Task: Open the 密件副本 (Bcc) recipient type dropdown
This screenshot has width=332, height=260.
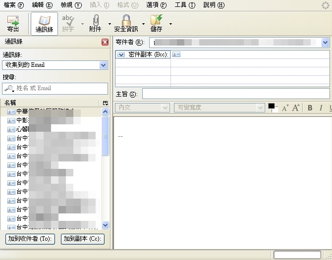Action: 121,55
